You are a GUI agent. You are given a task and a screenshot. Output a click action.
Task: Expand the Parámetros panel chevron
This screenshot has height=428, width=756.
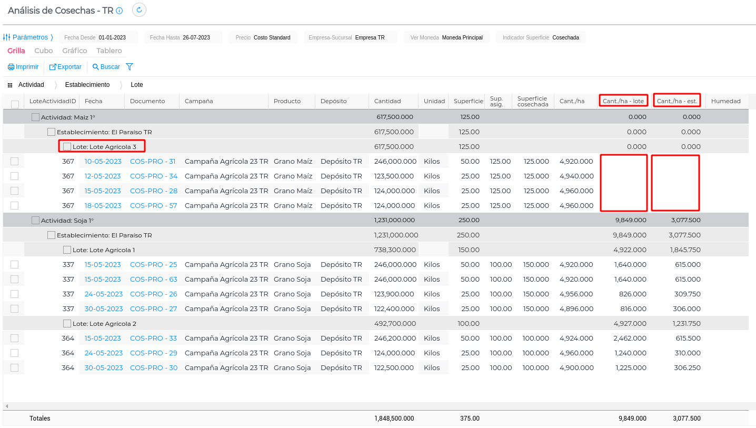(x=52, y=37)
